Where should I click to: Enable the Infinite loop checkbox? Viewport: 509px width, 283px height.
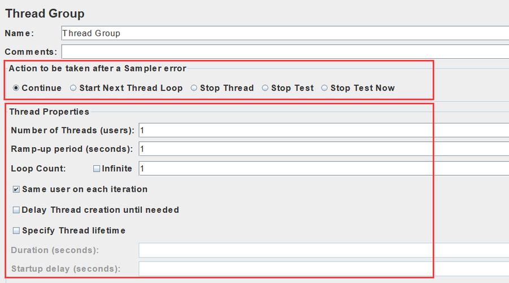[x=97, y=169]
